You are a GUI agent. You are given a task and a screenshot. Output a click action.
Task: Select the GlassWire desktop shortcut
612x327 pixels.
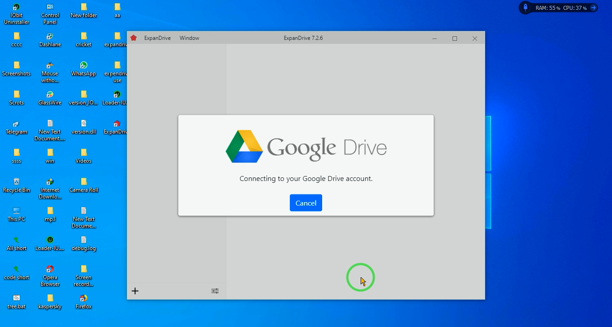50,98
